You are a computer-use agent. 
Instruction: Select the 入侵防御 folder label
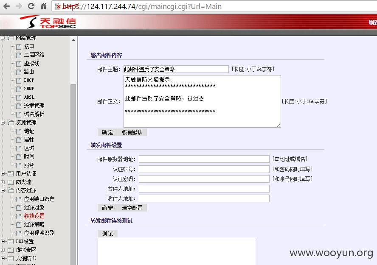(x=26, y=258)
